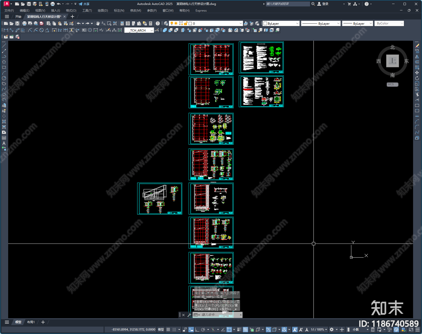
Task: Toggle lineweight display in the status bar
Action: (x=239, y=330)
